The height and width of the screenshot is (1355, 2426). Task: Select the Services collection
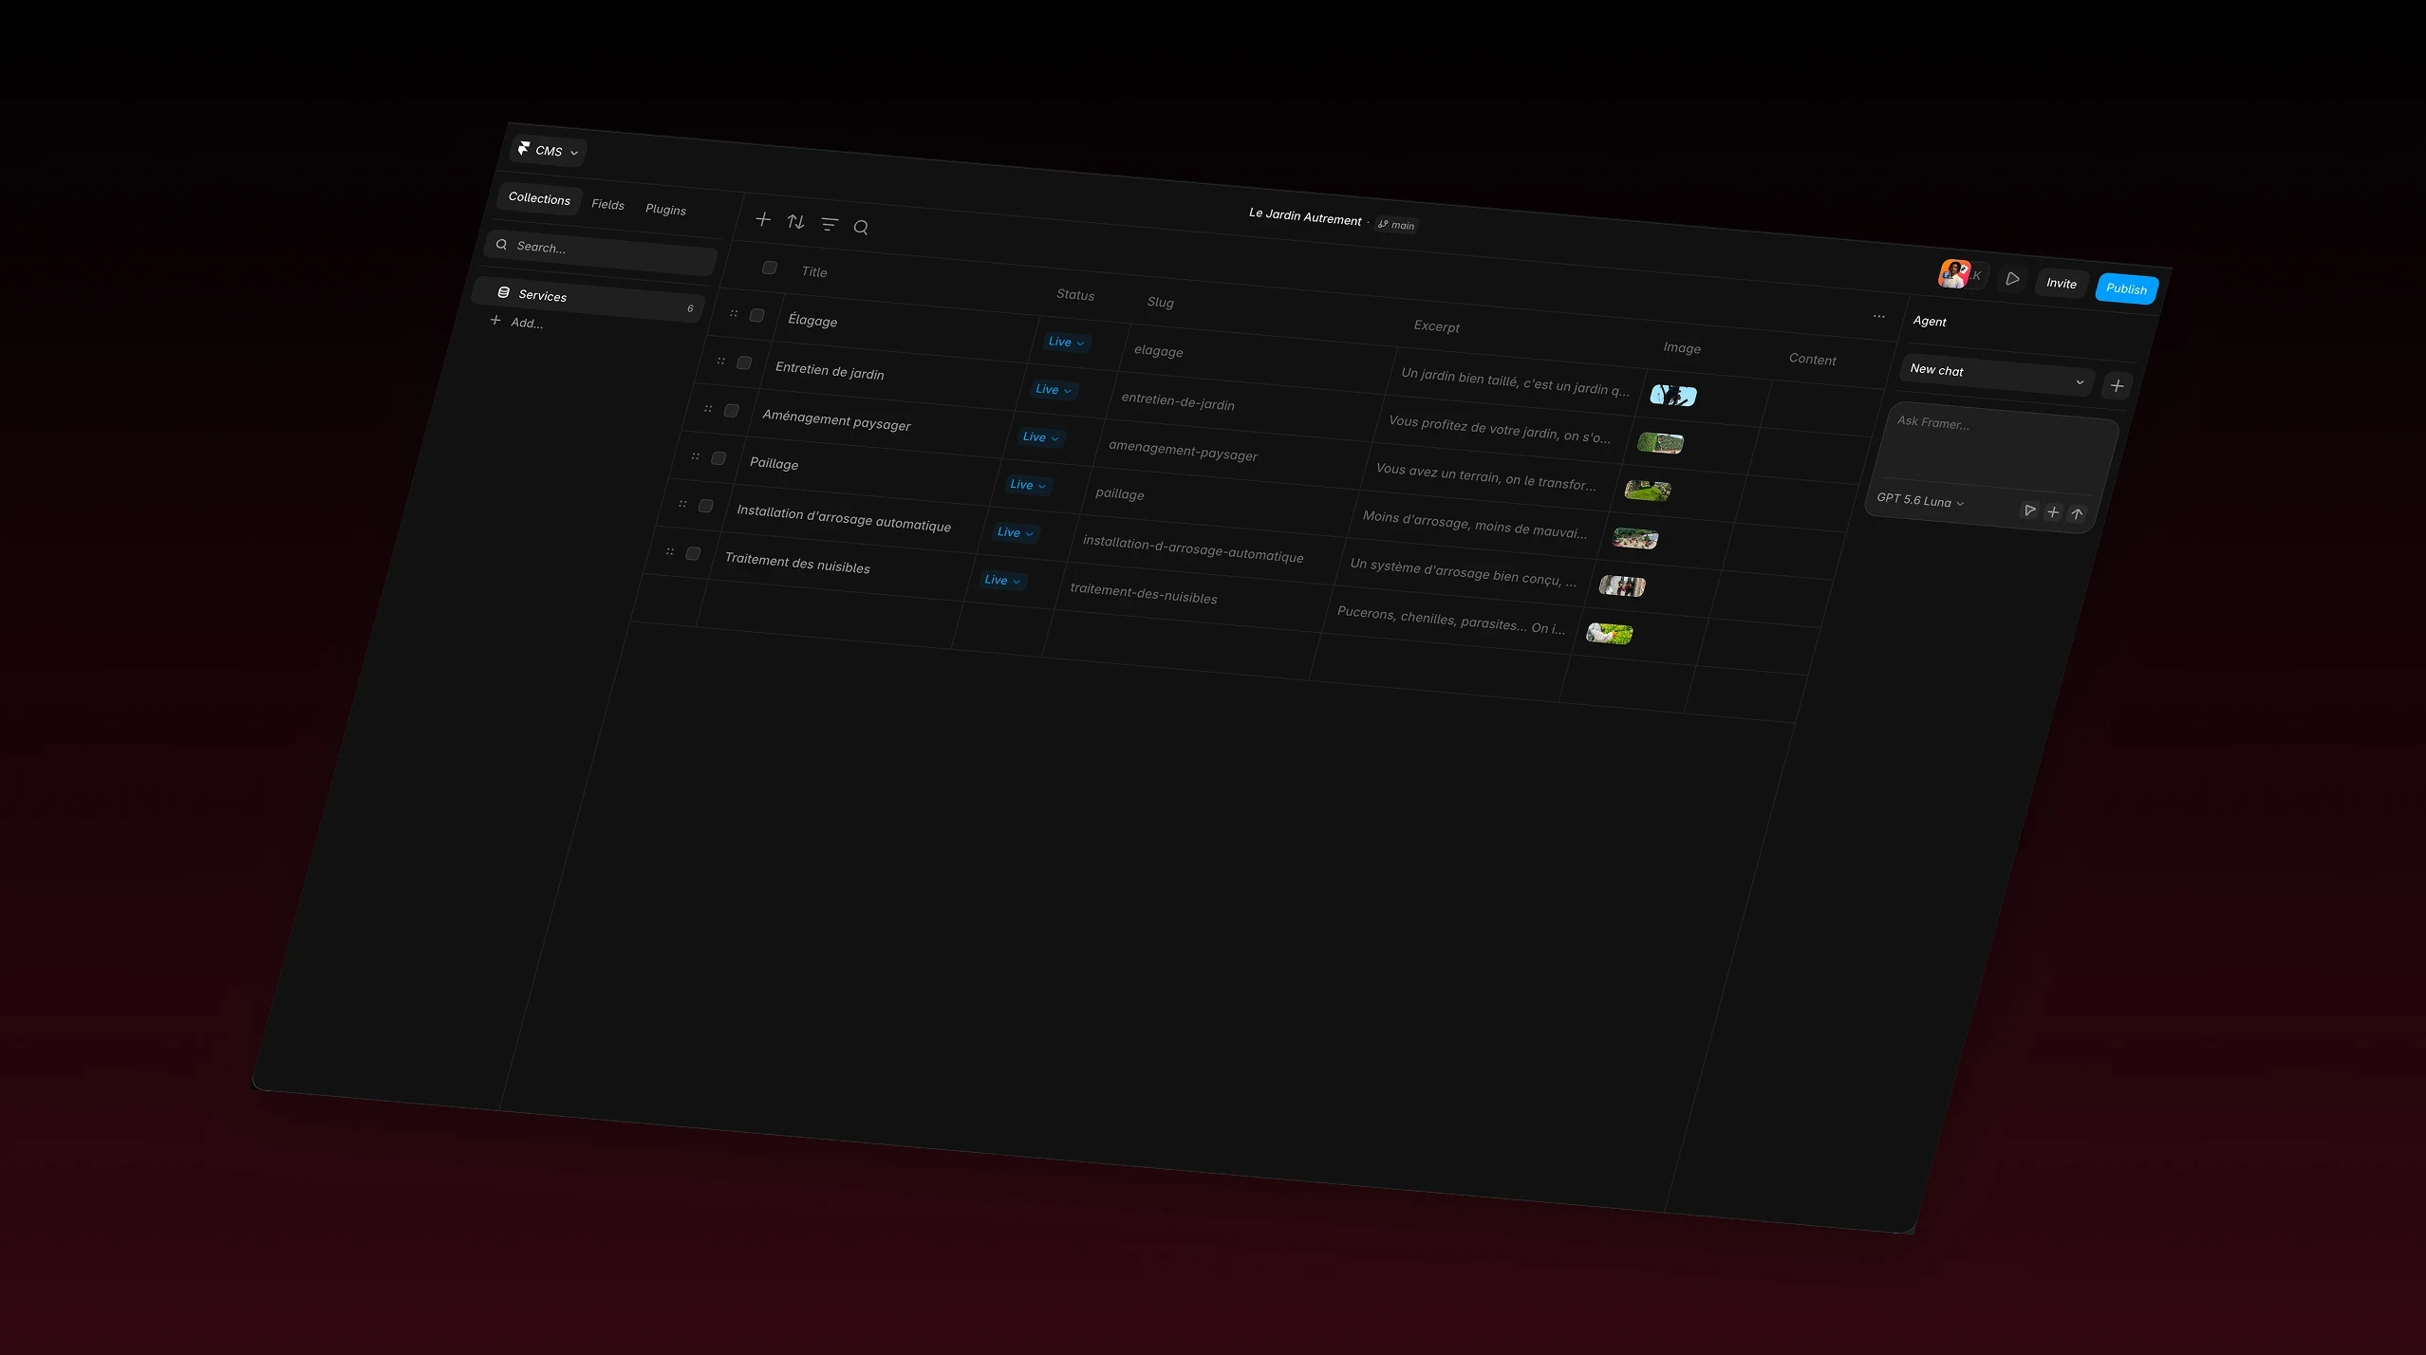point(588,300)
